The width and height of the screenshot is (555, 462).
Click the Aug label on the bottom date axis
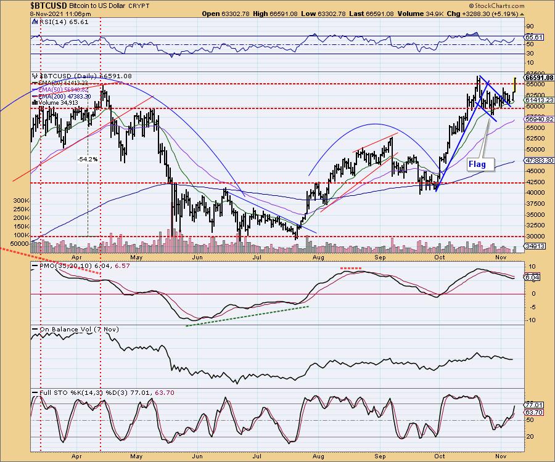point(318,456)
